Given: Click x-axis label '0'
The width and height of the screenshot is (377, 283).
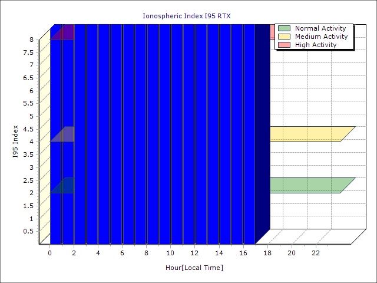Looking at the screenshot, I should (49, 253).
